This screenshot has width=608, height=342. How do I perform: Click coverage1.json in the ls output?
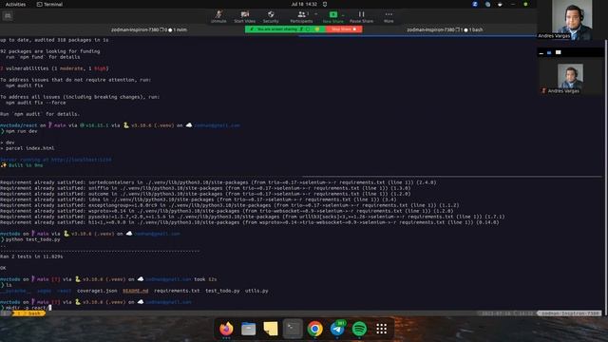pyautogui.click(x=97, y=291)
